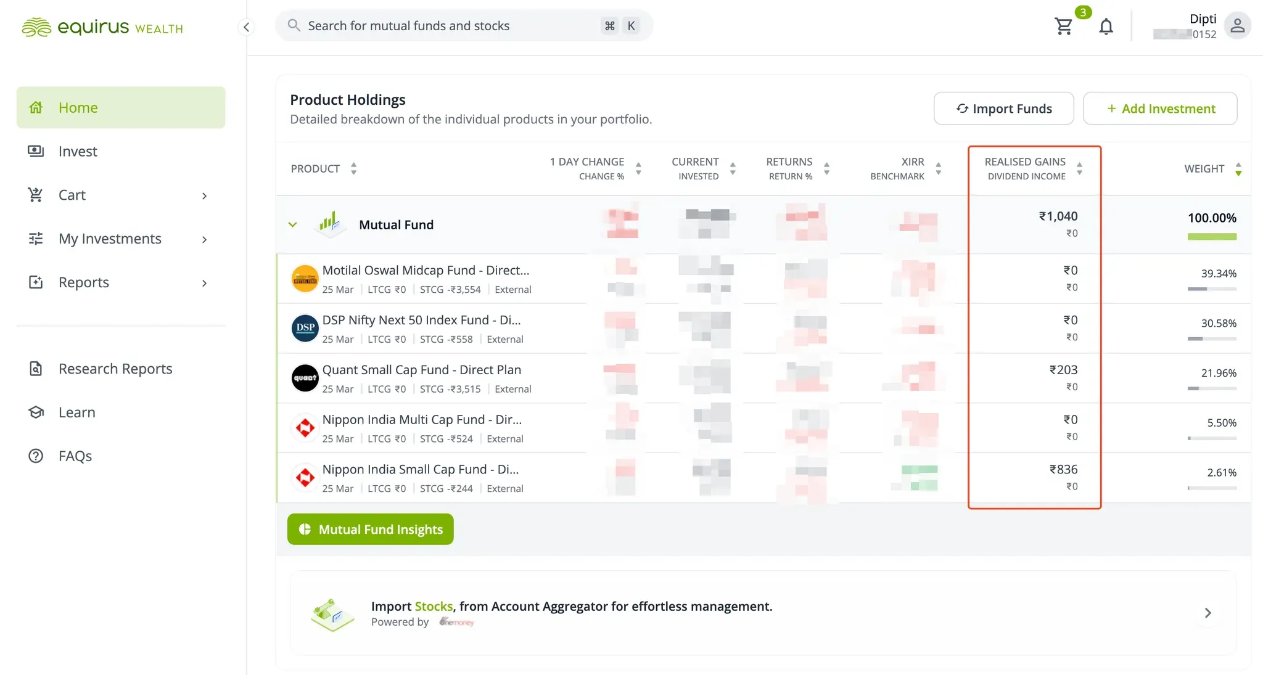Click the 5.50% weight value
This screenshot has width=1263, height=675.
(x=1222, y=423)
